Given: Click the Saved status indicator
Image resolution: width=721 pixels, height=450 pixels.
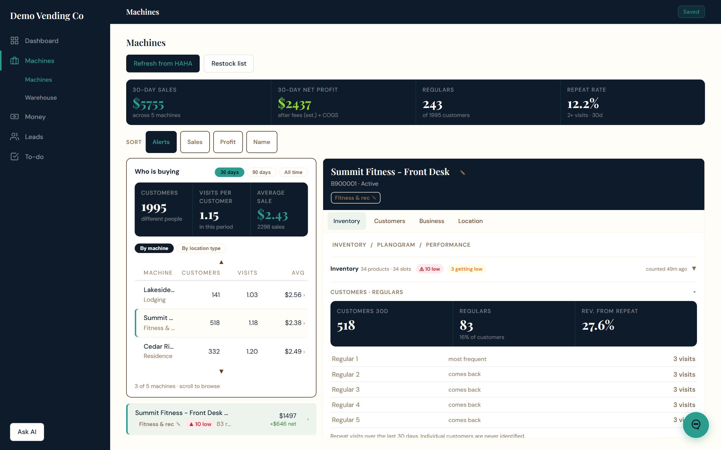Looking at the screenshot, I should pyautogui.click(x=691, y=12).
